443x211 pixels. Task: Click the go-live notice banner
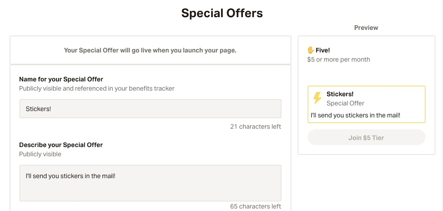150,50
